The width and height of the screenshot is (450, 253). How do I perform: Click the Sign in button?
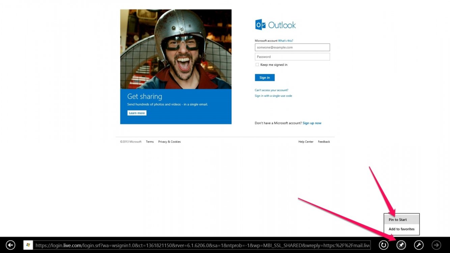(264, 77)
